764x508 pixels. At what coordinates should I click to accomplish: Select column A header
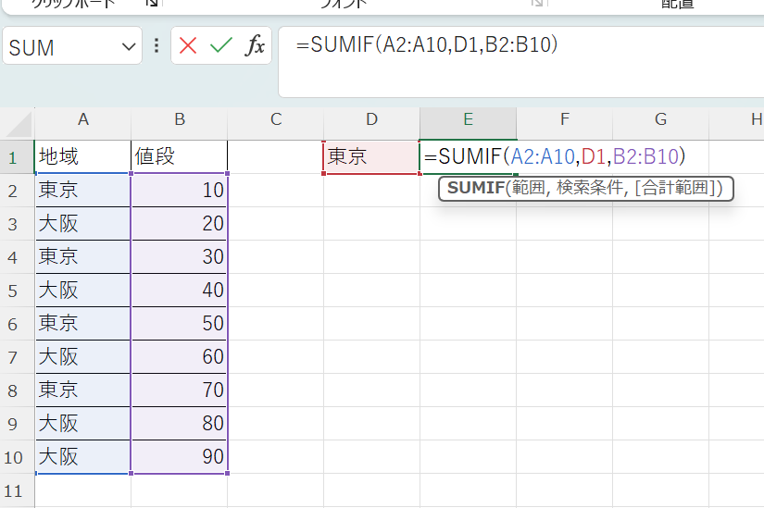click(x=83, y=120)
